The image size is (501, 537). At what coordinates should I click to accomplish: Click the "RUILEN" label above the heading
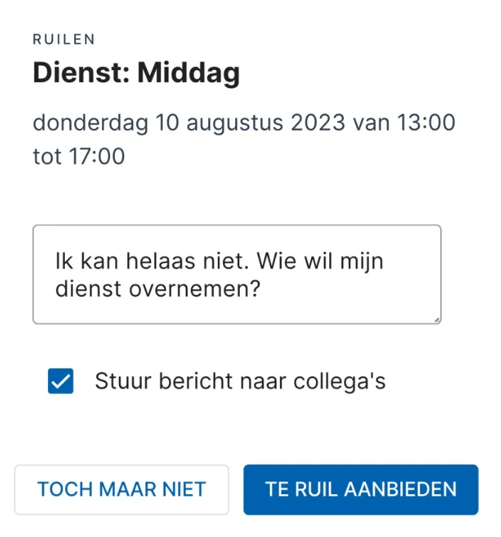pyautogui.click(x=63, y=39)
